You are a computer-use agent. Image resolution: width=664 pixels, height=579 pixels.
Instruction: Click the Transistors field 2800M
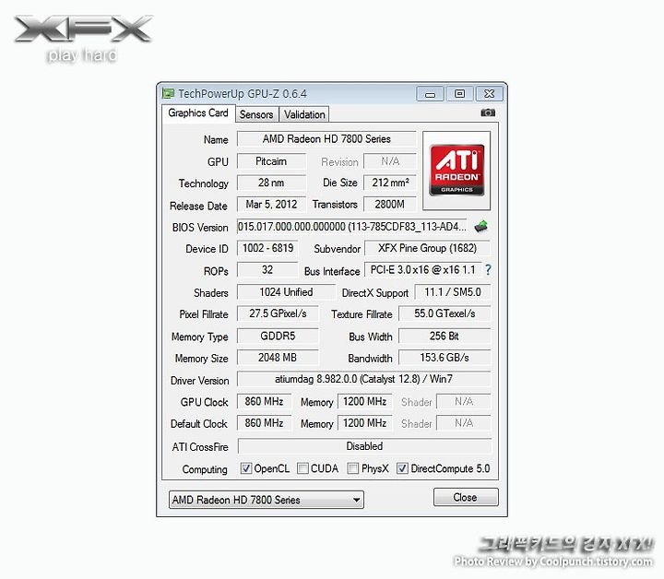[x=390, y=205]
